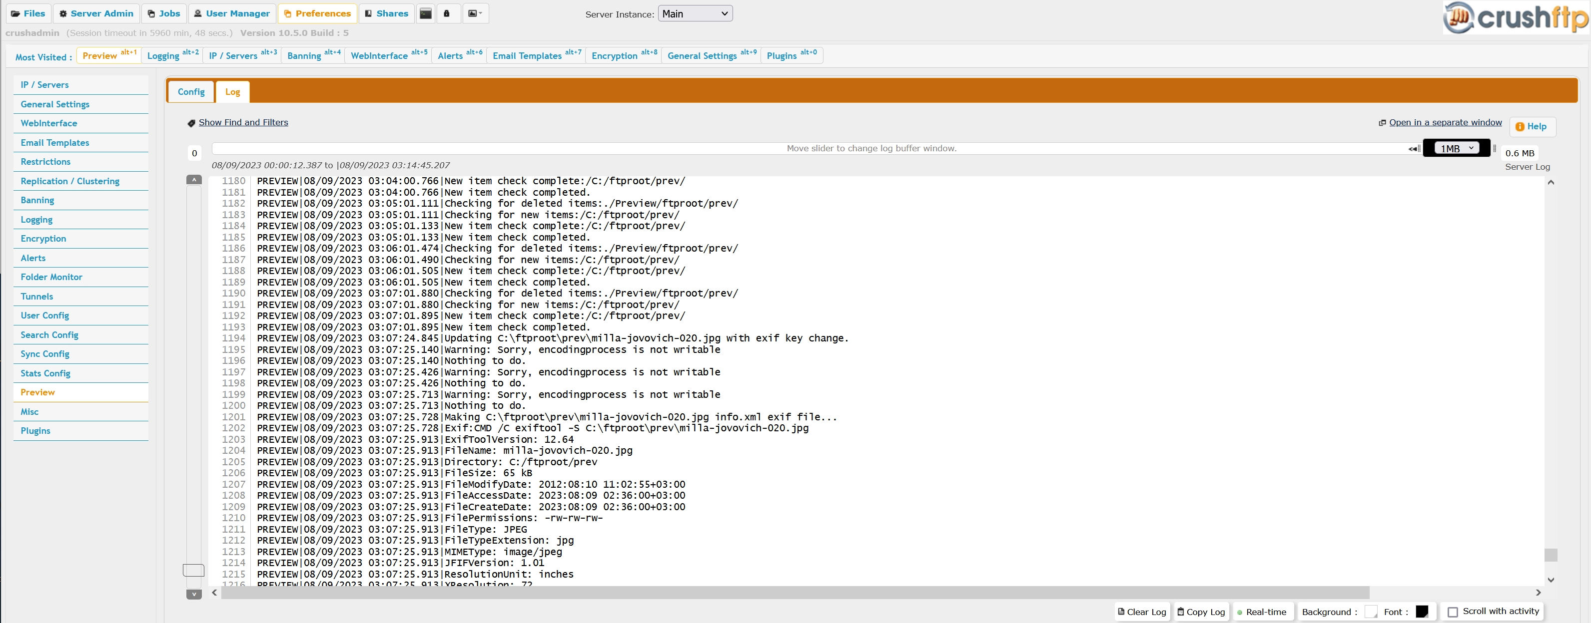Screen dimensions: 1591x623
Task: Open Encryption from Most Visited
Action: point(624,55)
